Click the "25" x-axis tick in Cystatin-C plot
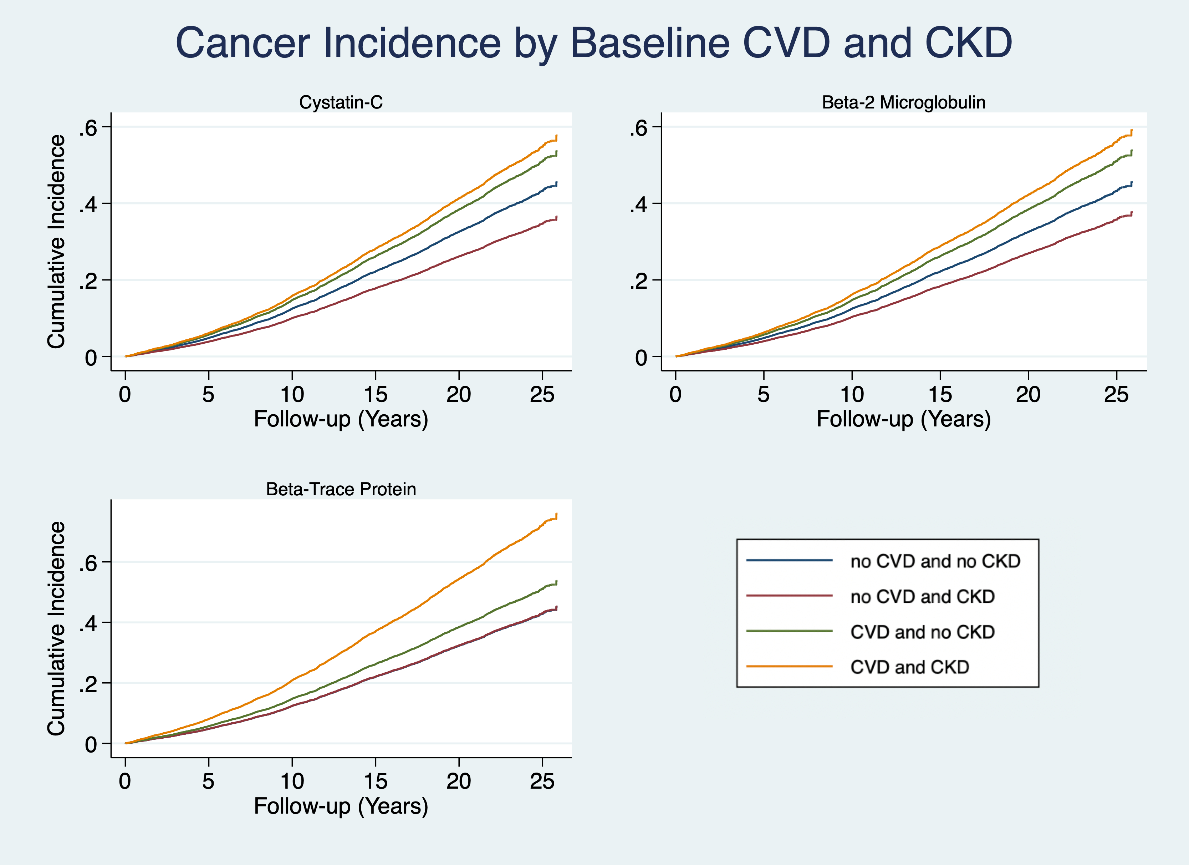Image resolution: width=1189 pixels, height=865 pixels. pos(542,394)
